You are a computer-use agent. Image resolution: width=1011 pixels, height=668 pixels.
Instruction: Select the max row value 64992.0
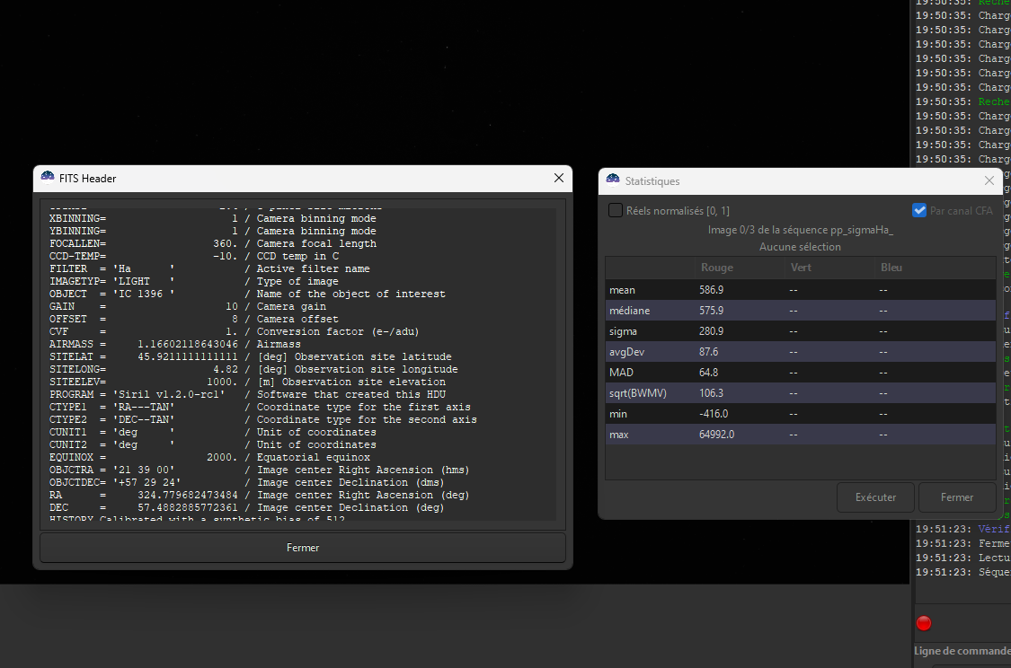[717, 435]
